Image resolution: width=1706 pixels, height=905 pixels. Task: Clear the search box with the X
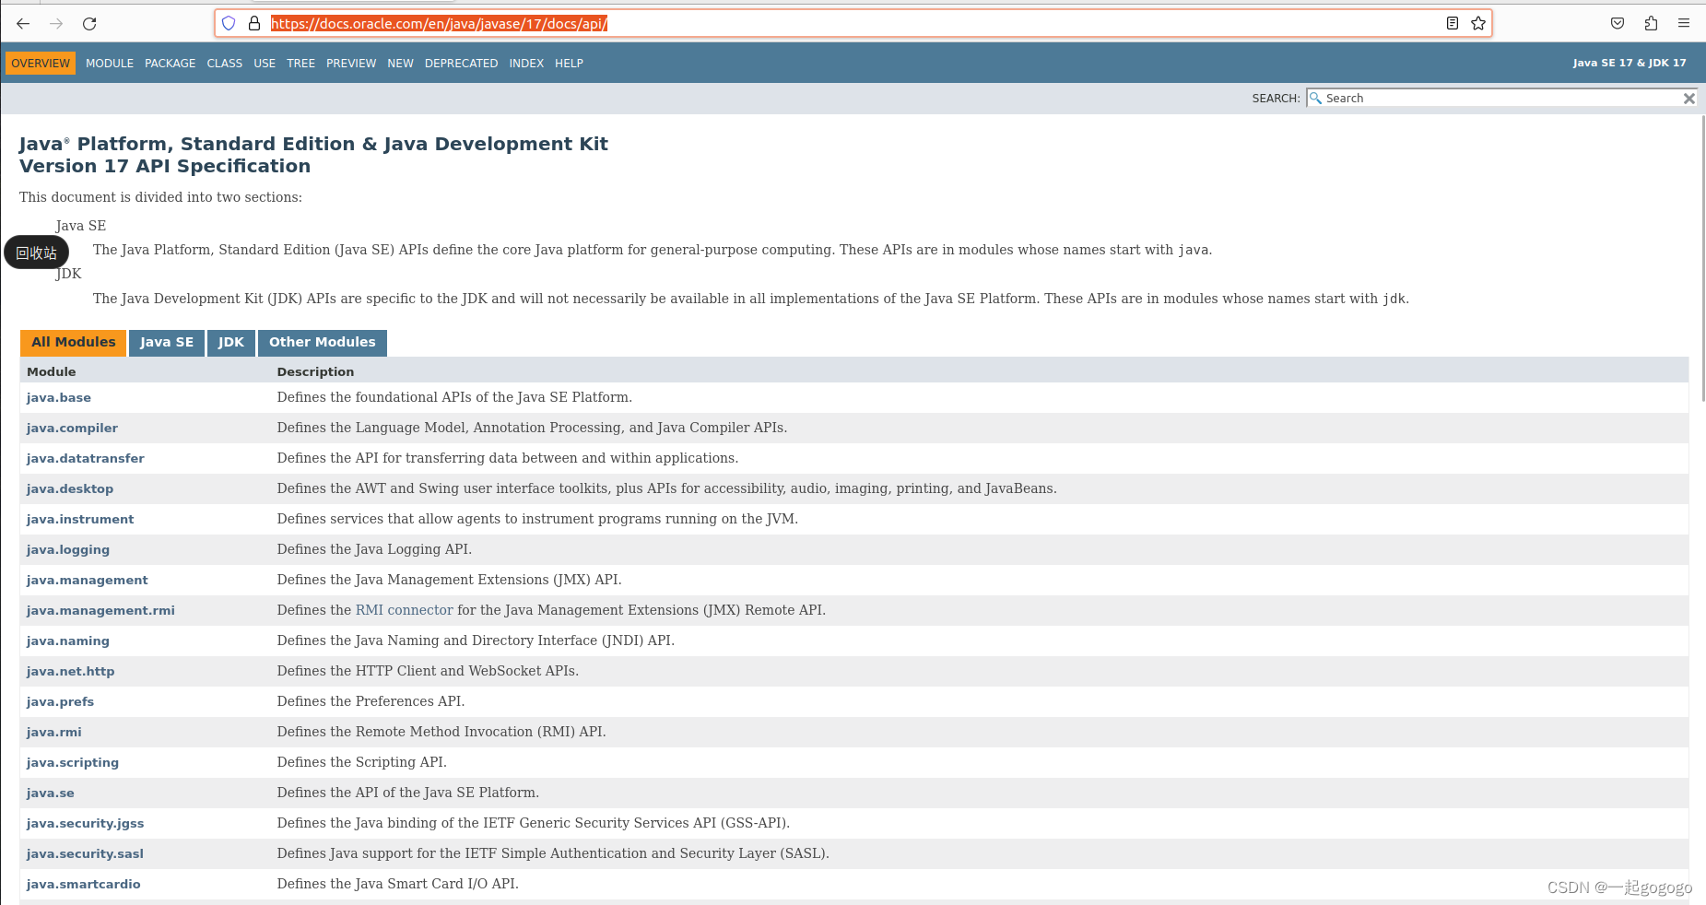pyautogui.click(x=1689, y=98)
